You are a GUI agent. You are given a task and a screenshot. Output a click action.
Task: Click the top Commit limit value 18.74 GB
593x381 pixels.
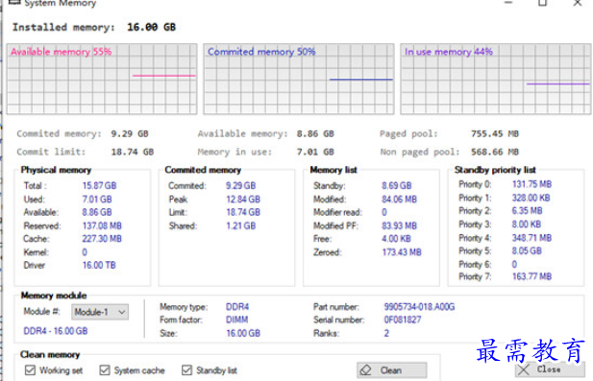(133, 152)
